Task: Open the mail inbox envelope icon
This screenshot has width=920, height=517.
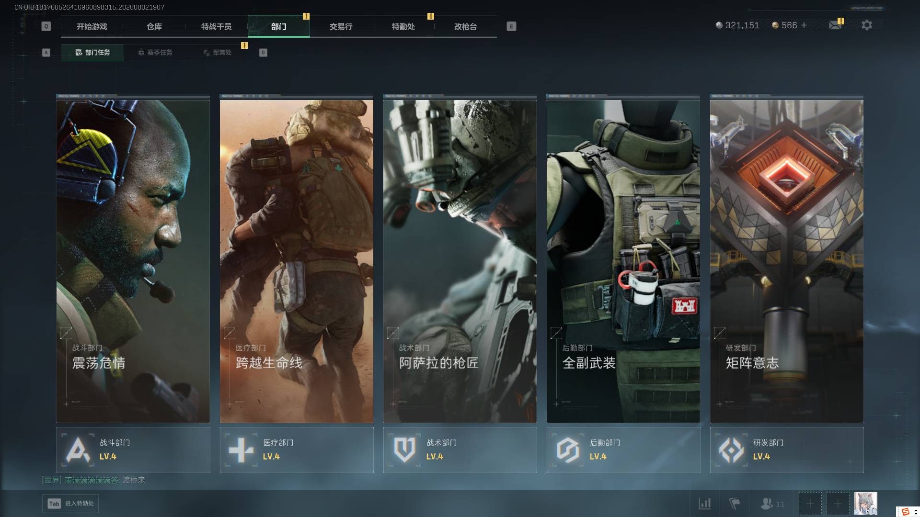Action: [835, 25]
